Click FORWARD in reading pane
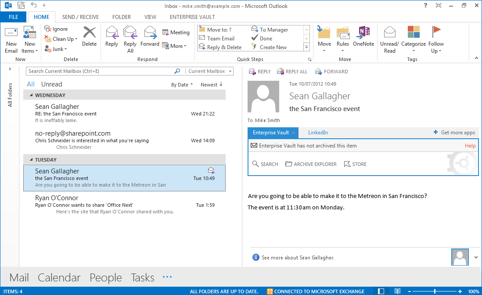Viewport: 482px width, 295px height. (332, 72)
